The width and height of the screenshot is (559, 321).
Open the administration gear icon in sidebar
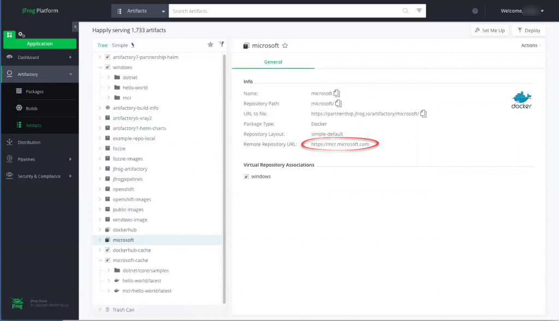tap(22, 34)
